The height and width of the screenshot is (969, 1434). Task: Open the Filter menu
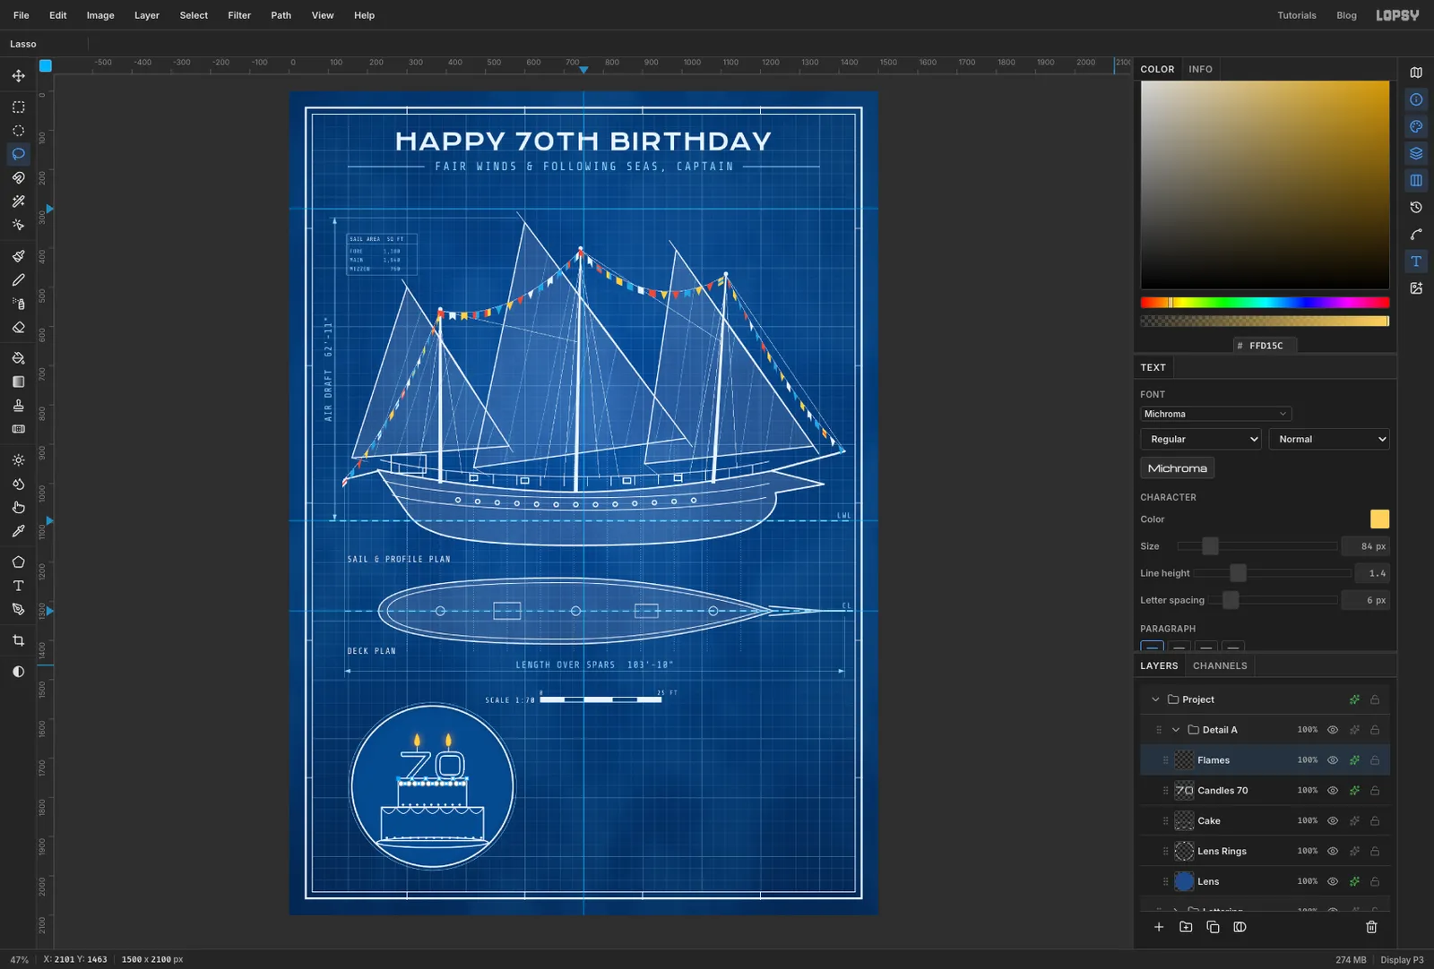pos(239,15)
